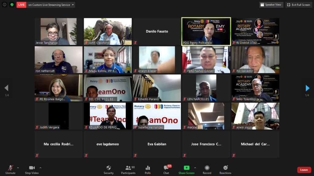Expand share screen options arrow
Image resolution: width=314 pixels, height=176 pixels.
195,168
